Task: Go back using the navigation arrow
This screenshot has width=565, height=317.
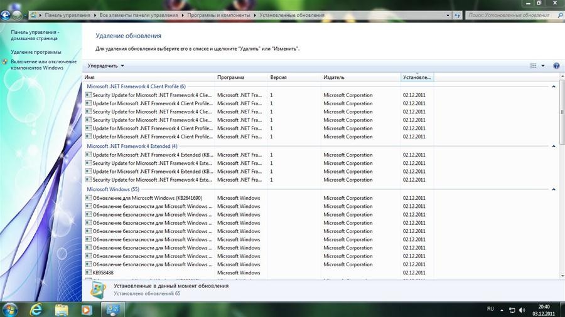Action: [6, 16]
